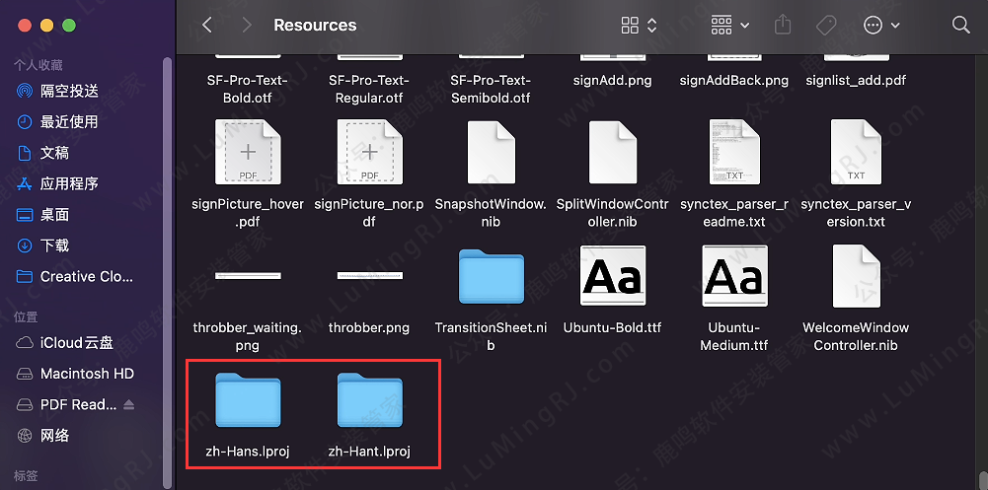Click the Tags toolbar icon
988x490 pixels.
(x=827, y=25)
